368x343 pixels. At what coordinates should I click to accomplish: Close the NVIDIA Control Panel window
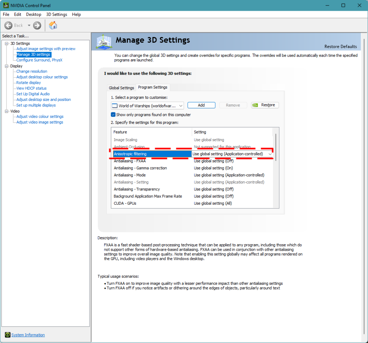coord(359,5)
